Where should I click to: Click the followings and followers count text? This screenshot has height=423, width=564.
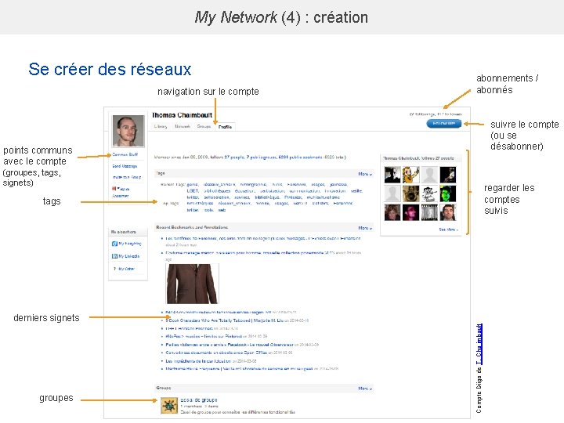click(x=436, y=114)
